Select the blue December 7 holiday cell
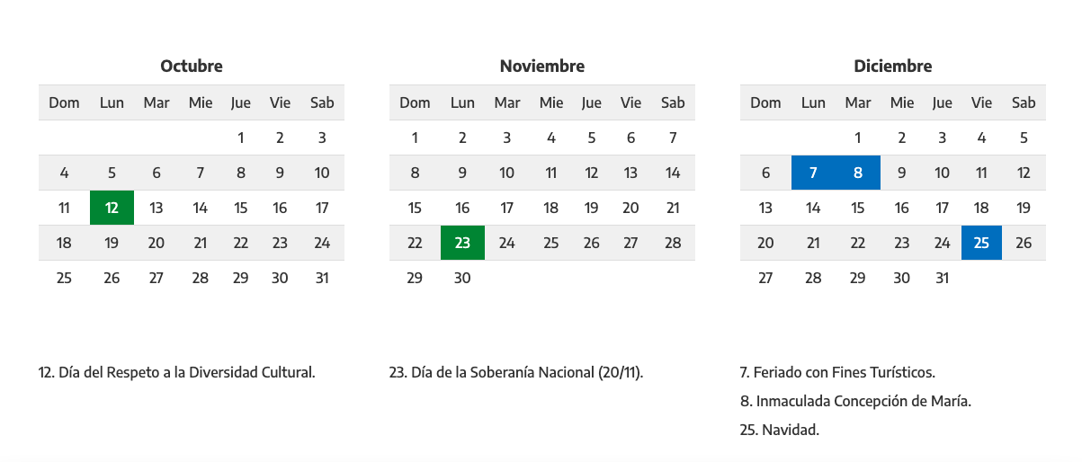The height and width of the screenshot is (462, 1082). (813, 173)
